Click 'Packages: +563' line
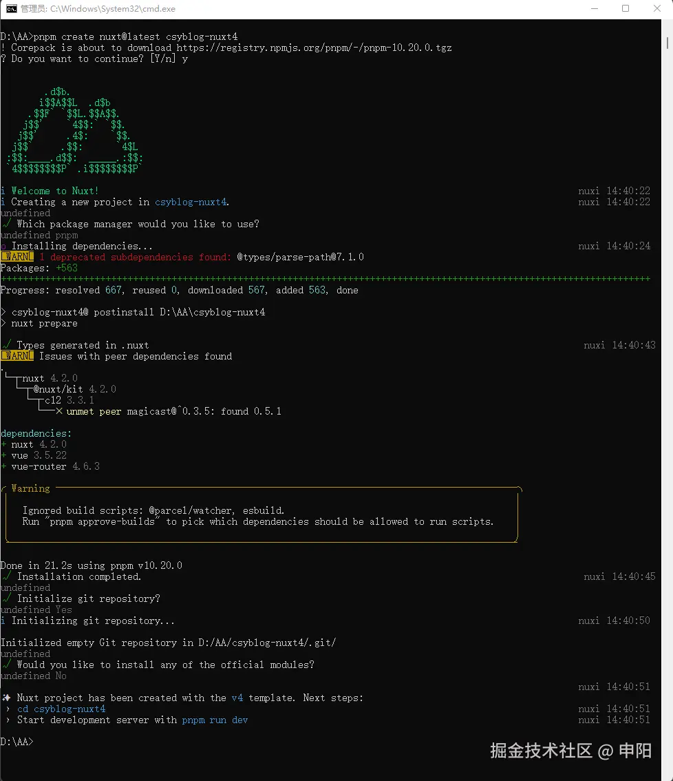The image size is (673, 781). [39, 268]
